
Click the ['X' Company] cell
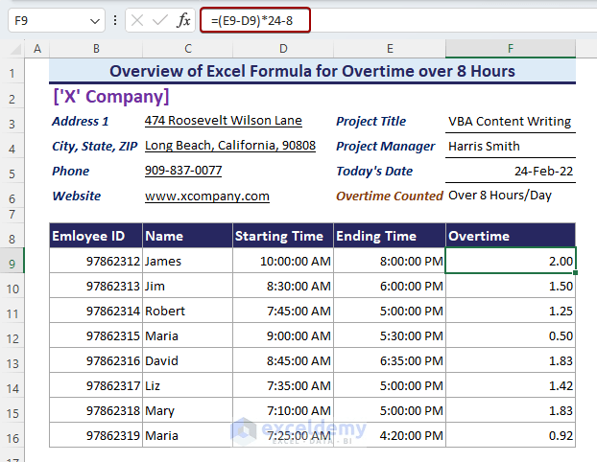pyautogui.click(x=110, y=97)
